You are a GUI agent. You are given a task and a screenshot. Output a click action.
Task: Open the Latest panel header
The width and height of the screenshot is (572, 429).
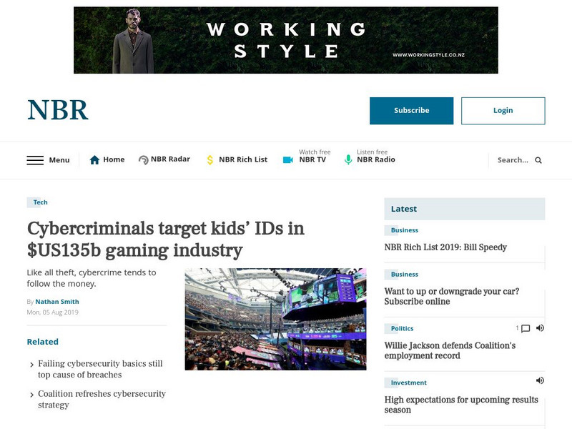pyautogui.click(x=403, y=209)
